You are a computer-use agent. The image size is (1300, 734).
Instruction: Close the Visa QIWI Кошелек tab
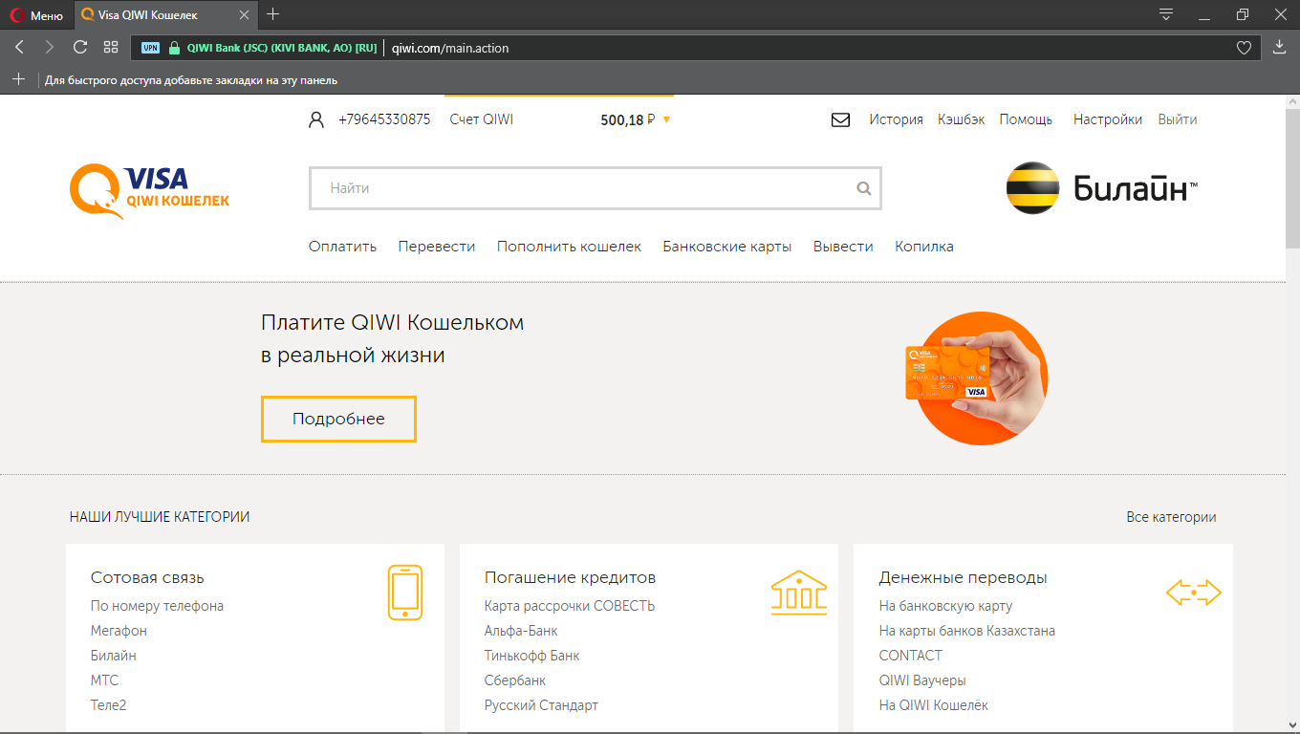click(x=244, y=15)
